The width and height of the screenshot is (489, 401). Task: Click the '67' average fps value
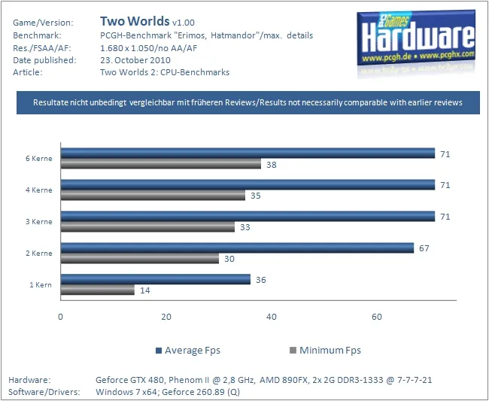coord(424,248)
